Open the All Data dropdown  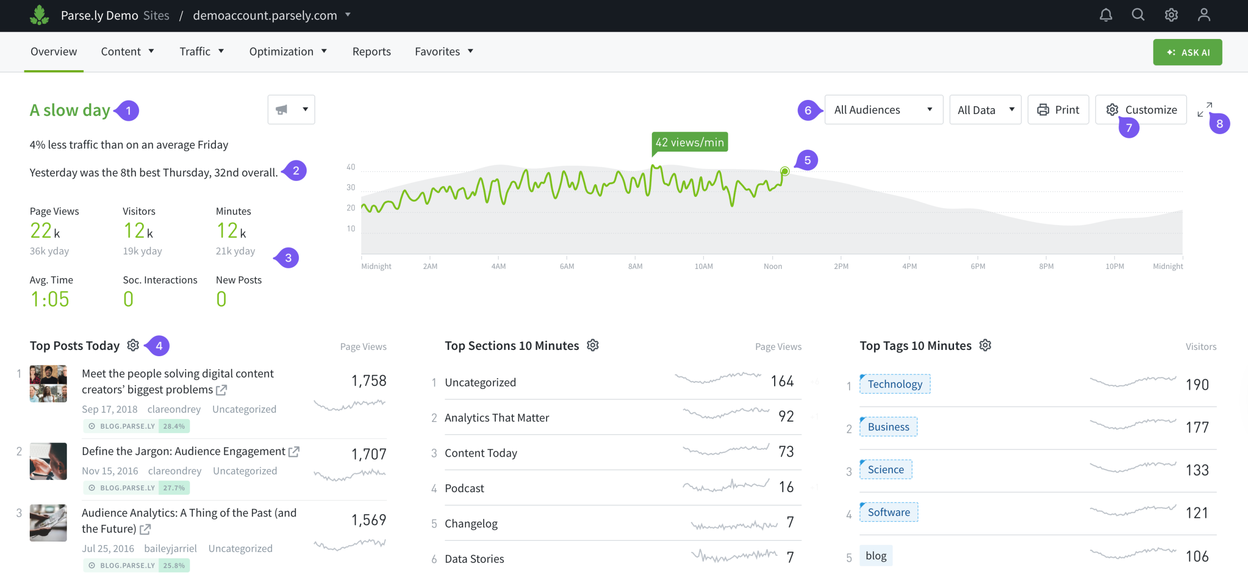point(985,110)
